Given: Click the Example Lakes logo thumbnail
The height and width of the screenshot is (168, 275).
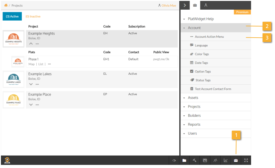Looking at the screenshot, I should point(13,79).
